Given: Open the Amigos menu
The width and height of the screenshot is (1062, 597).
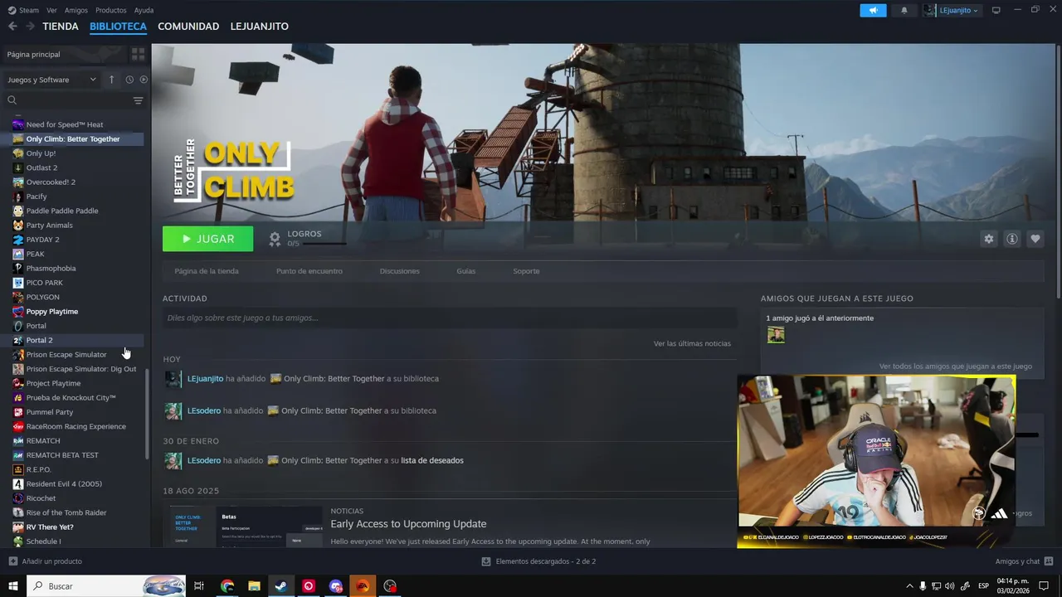Looking at the screenshot, I should click(x=76, y=10).
